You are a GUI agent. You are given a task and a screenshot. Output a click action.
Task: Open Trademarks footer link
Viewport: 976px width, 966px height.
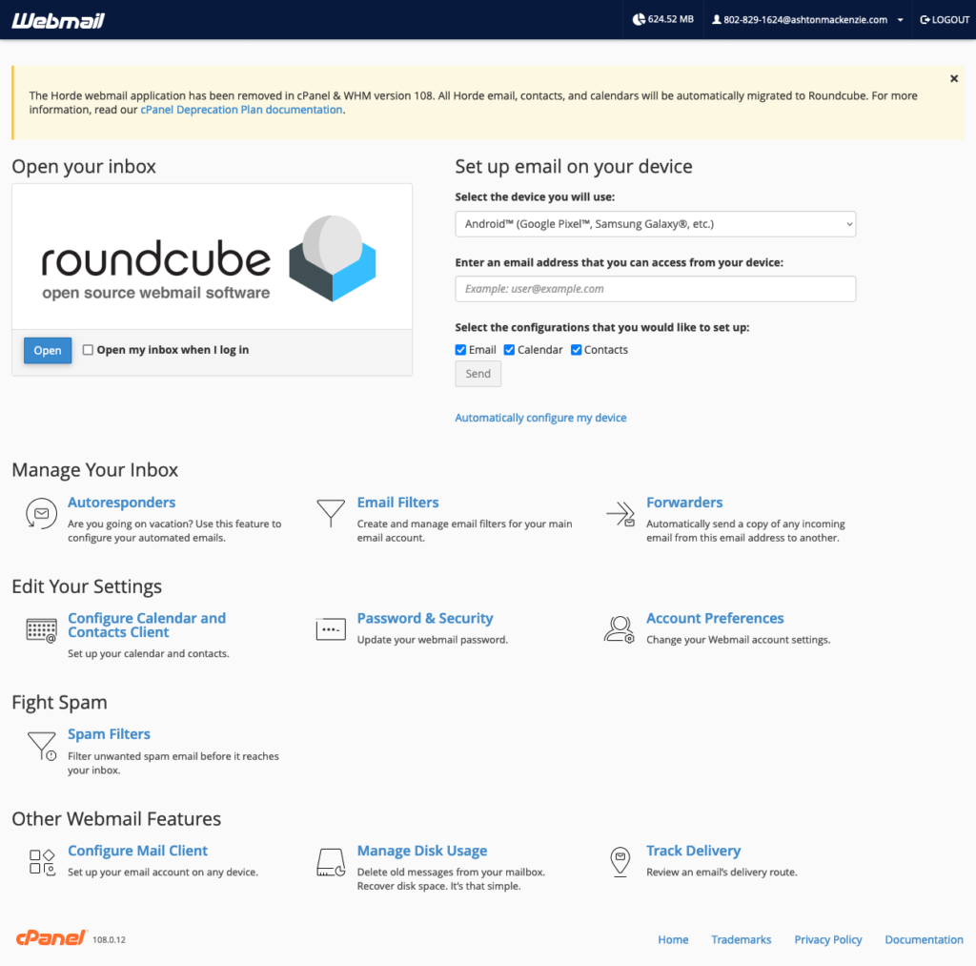tap(741, 940)
